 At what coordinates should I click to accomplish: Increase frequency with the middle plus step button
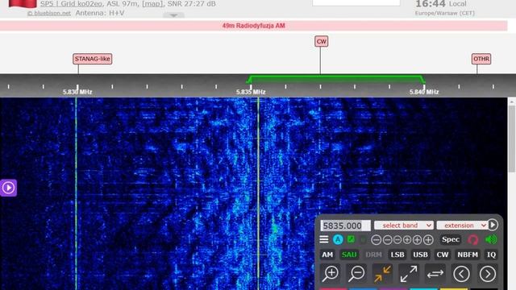[417, 240]
